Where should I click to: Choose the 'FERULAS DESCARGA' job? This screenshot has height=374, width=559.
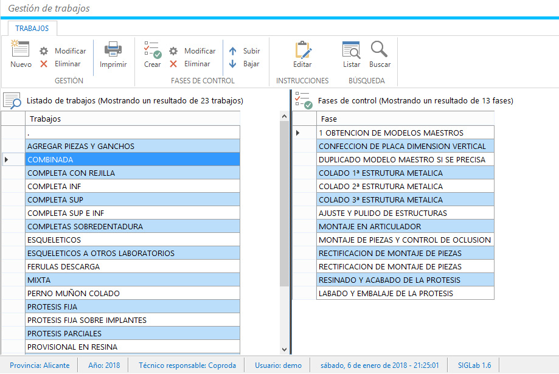(133, 267)
